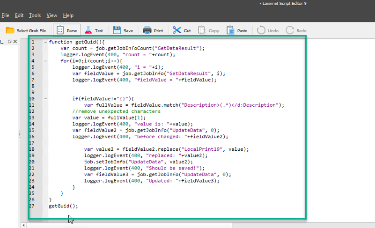
Task: Close the left side panel
Action: click(15, 41)
